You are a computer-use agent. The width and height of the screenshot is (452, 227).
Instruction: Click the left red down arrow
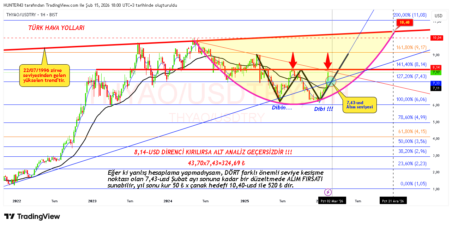(x=292, y=61)
